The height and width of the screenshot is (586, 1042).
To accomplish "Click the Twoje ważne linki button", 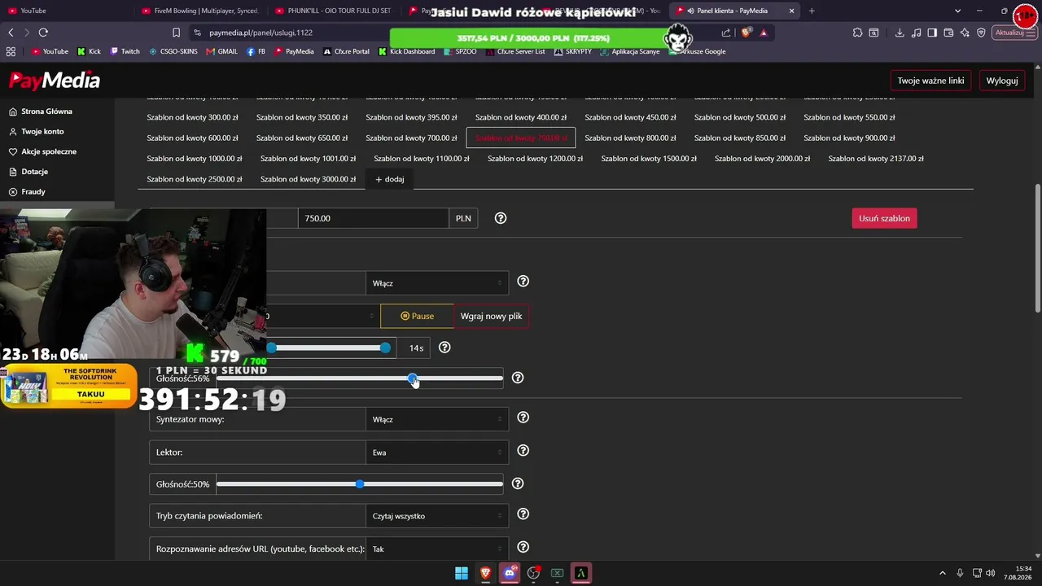I will click(930, 81).
